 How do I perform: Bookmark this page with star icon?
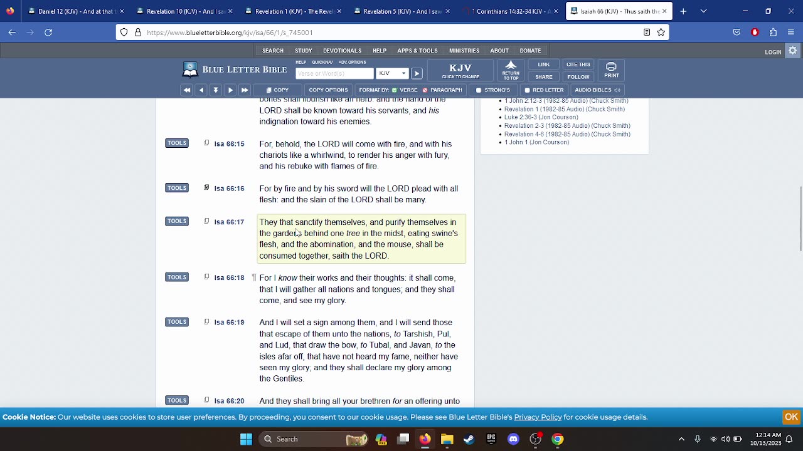661,33
